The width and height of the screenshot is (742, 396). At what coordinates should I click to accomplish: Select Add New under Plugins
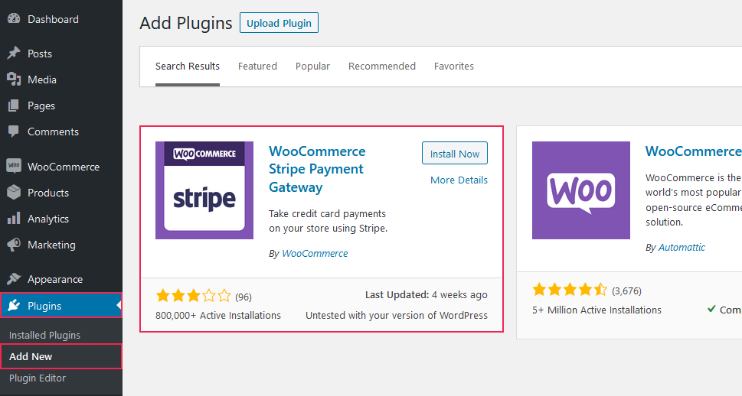click(x=31, y=357)
